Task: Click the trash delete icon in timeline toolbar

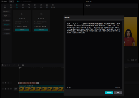Action: coord(23,65)
